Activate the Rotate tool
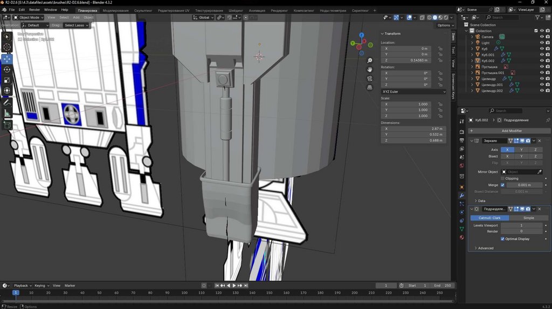552x309 pixels. 7,69
